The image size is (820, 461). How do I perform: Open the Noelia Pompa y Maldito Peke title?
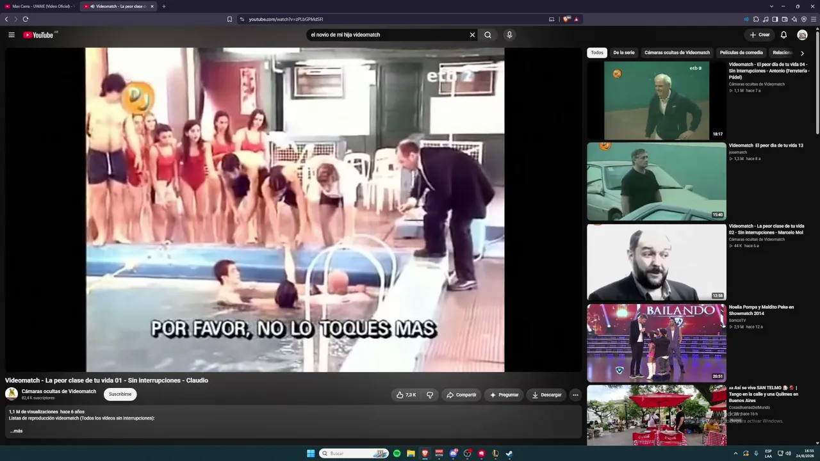(x=761, y=311)
